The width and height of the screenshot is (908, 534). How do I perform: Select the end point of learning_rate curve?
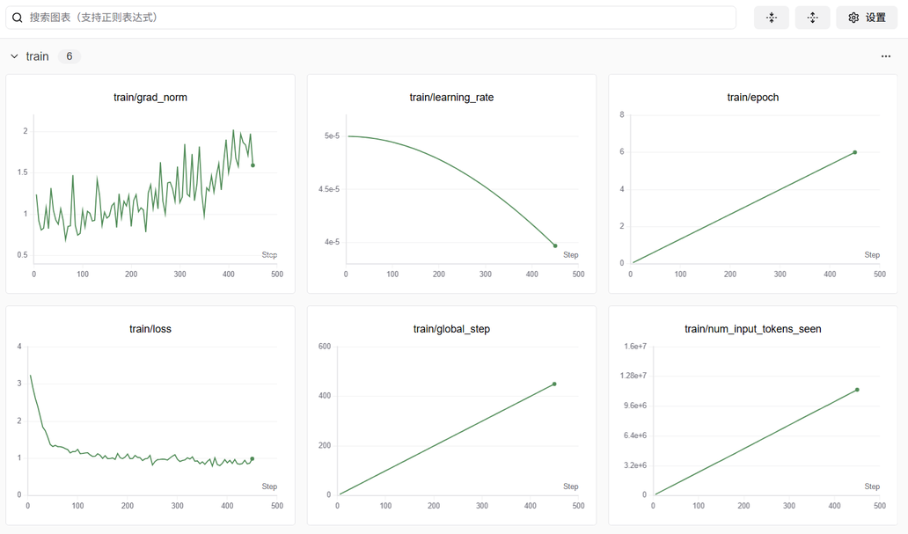coord(555,245)
